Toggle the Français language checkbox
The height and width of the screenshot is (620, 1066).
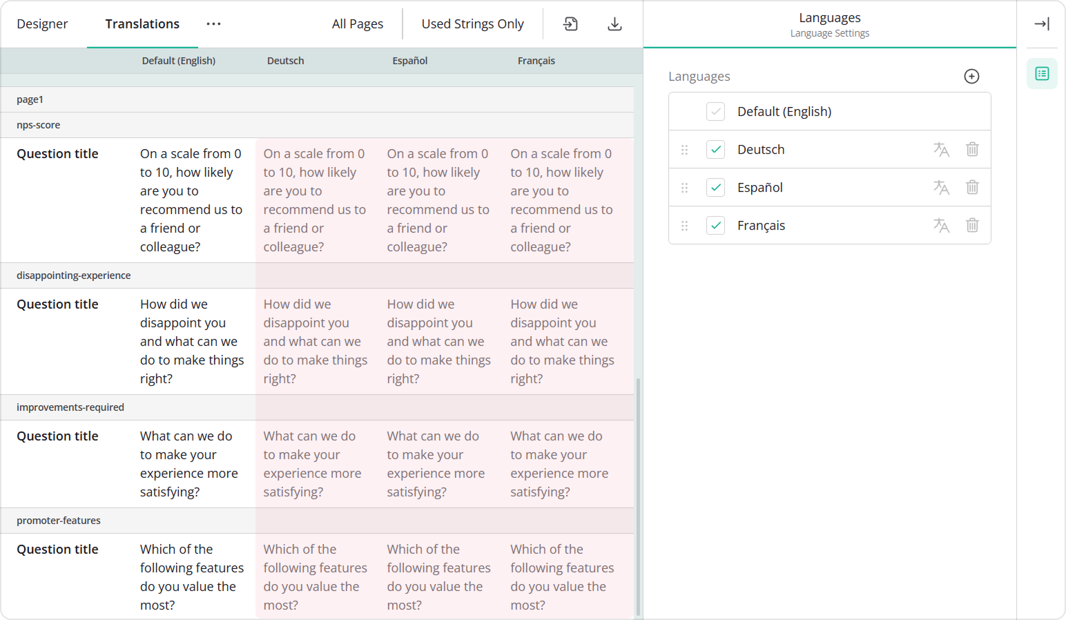point(716,225)
